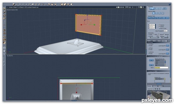174x104 pixels.
Task: Click the white sphere display-mode icon
Action: 141,7
